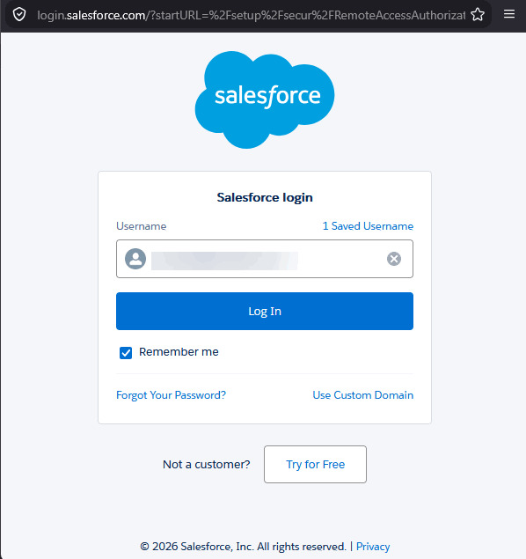Click the tracking protection shield icon

[19, 15]
